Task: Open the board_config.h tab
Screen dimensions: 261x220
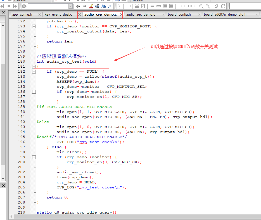Action: [x=179, y=15]
